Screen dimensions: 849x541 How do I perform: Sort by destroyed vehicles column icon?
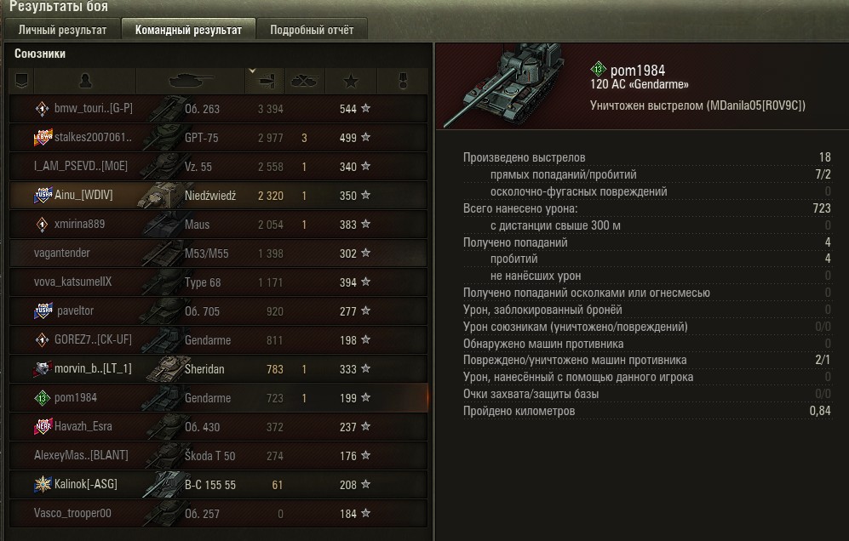point(305,81)
